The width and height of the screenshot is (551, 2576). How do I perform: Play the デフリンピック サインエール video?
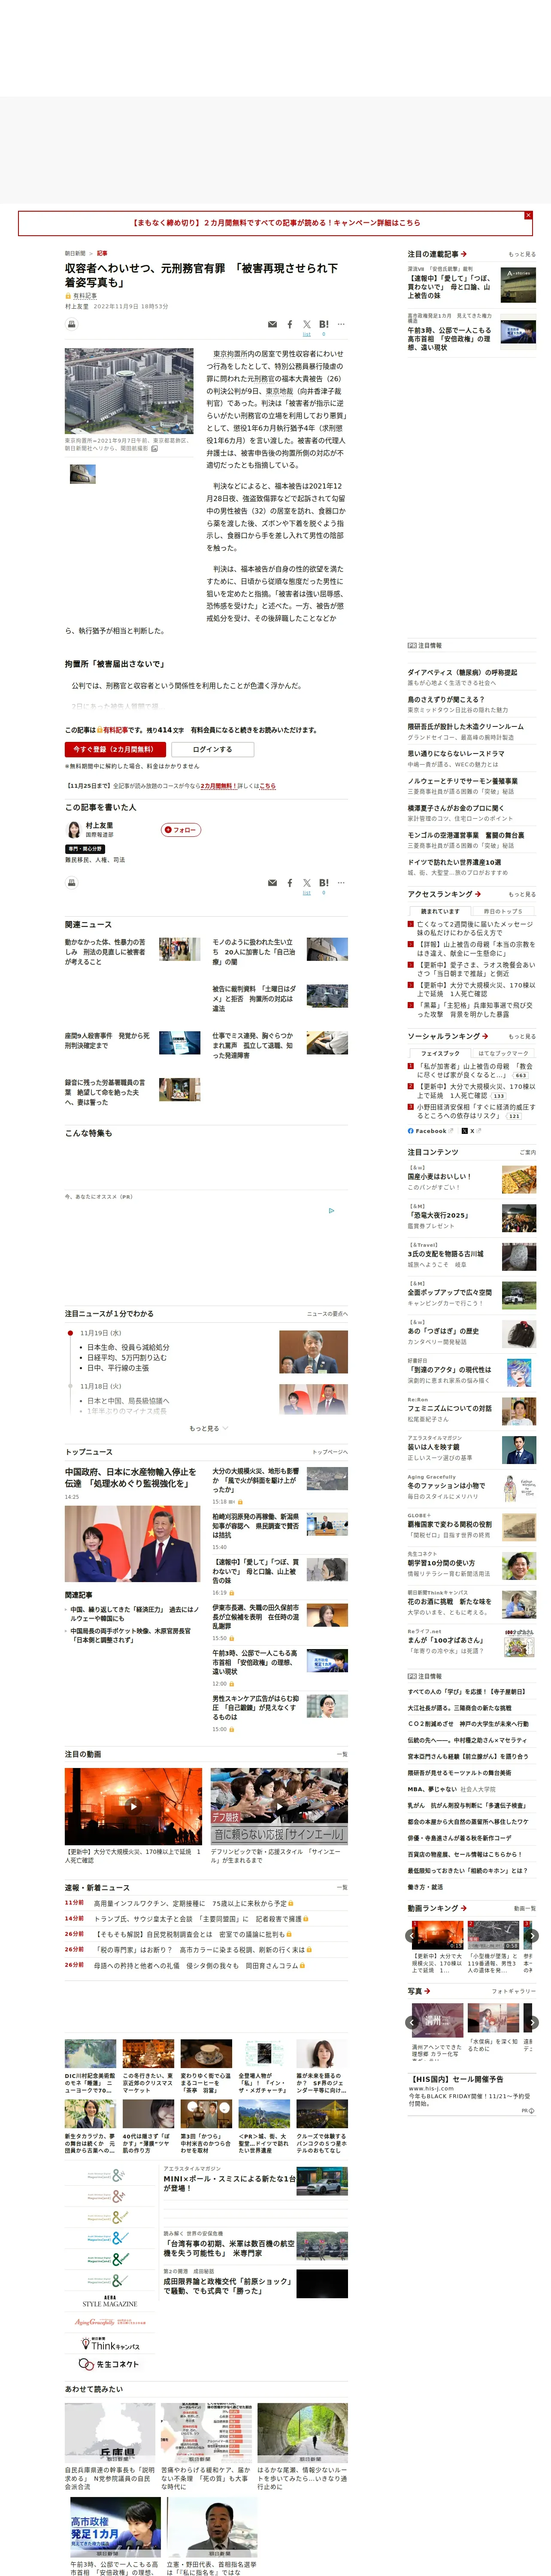point(279,1806)
